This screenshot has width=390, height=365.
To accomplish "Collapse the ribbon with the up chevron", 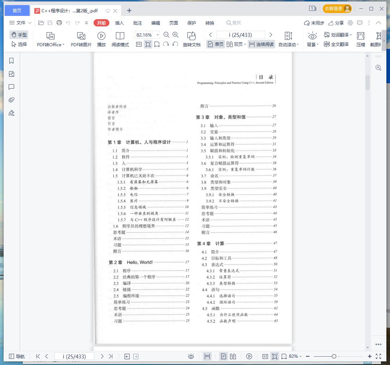I will click(378, 23).
